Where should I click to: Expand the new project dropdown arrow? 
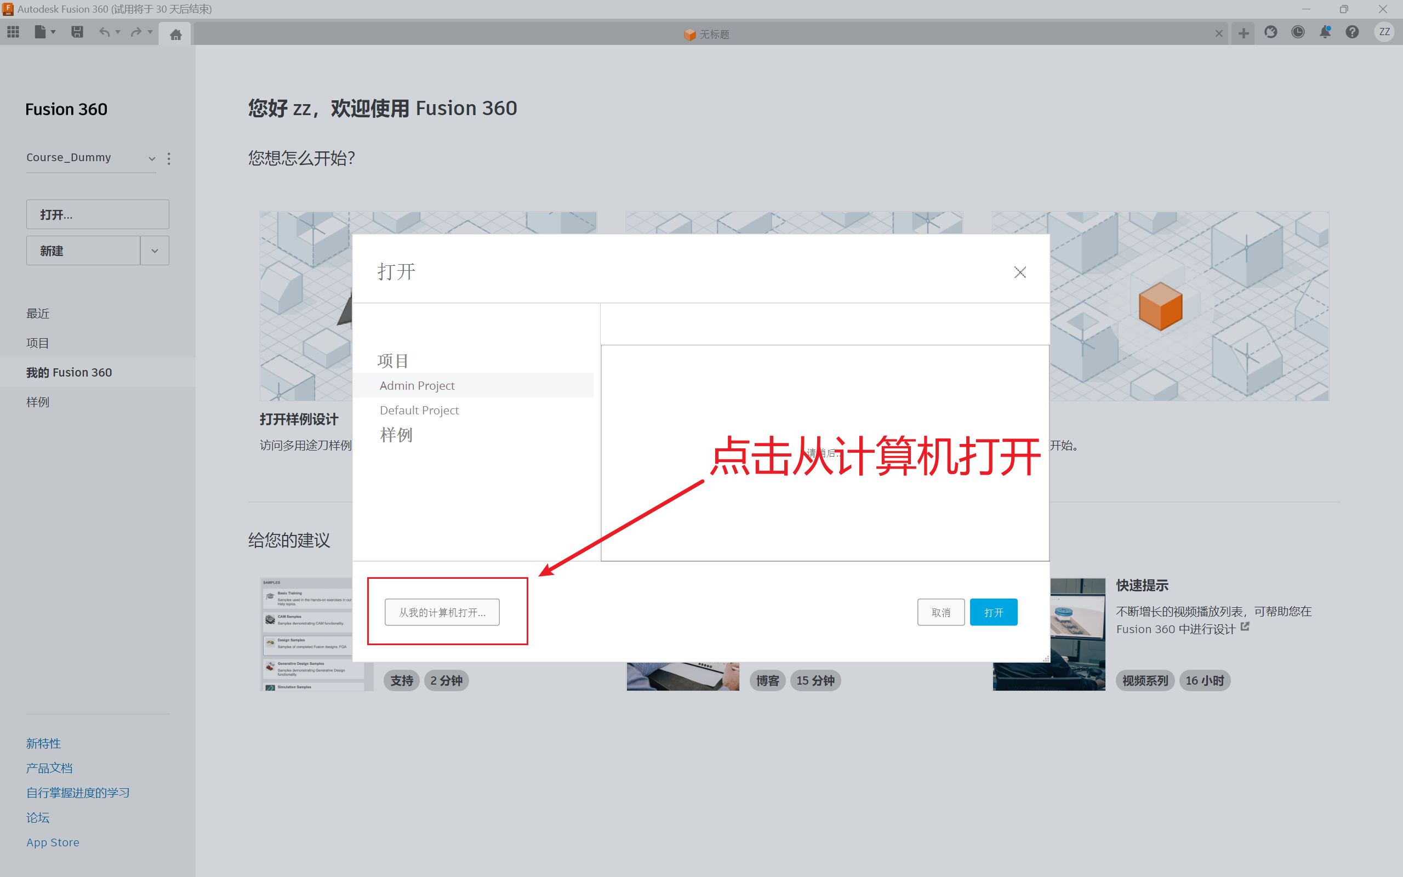point(156,249)
